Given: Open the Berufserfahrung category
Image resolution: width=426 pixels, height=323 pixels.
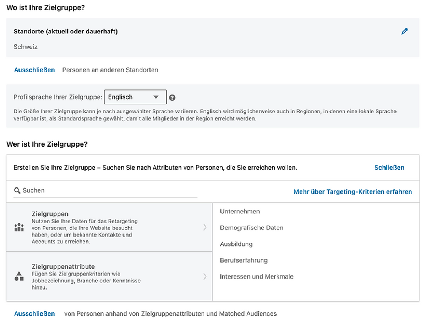Looking at the screenshot, I should [x=244, y=260].
